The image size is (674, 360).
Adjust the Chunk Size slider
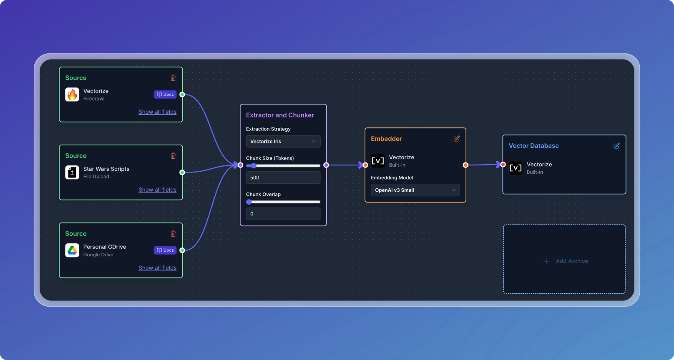coord(283,166)
